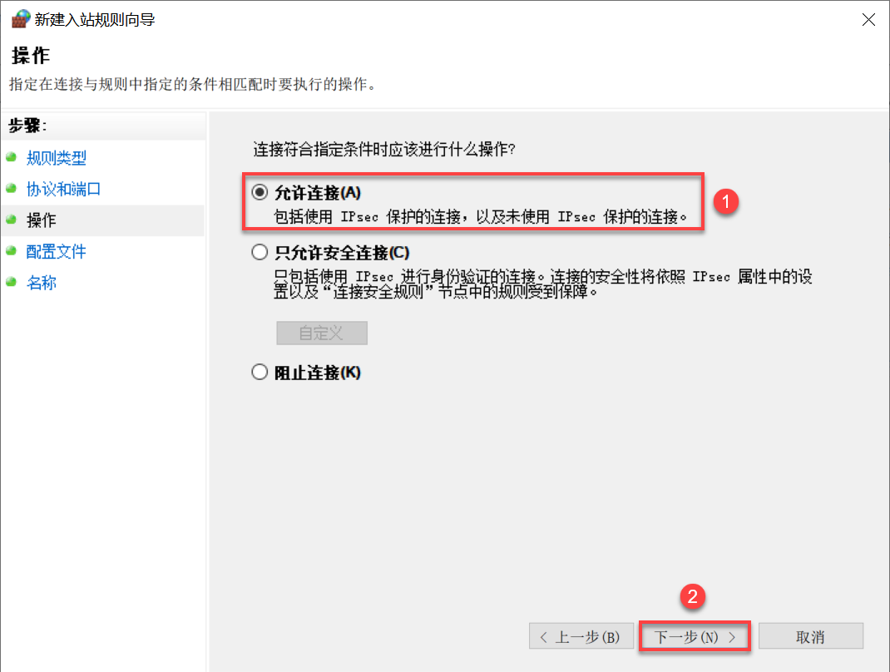890x672 pixels.
Task: Click green bullet beside 规则类型 step
Action: click(11, 157)
